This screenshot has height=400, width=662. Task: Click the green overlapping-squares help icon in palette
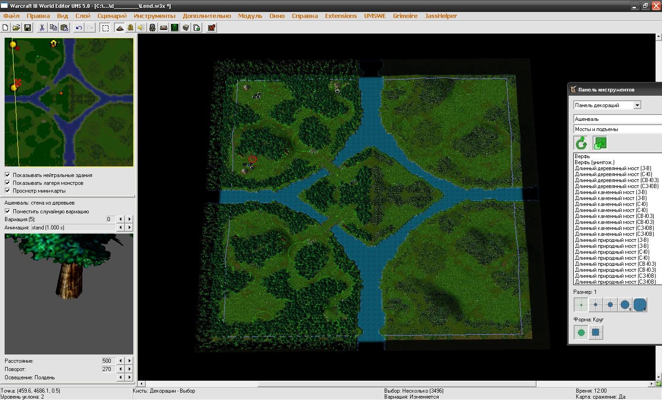click(600, 143)
